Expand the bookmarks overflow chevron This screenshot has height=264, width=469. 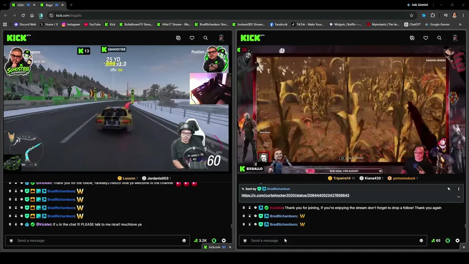460,25
